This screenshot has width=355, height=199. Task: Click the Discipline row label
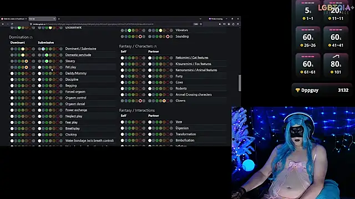[x=72, y=80]
